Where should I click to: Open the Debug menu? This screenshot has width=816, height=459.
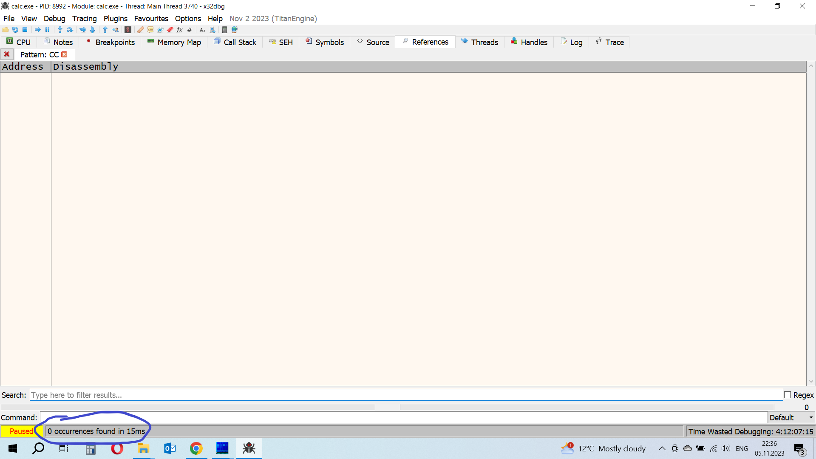coord(54,19)
